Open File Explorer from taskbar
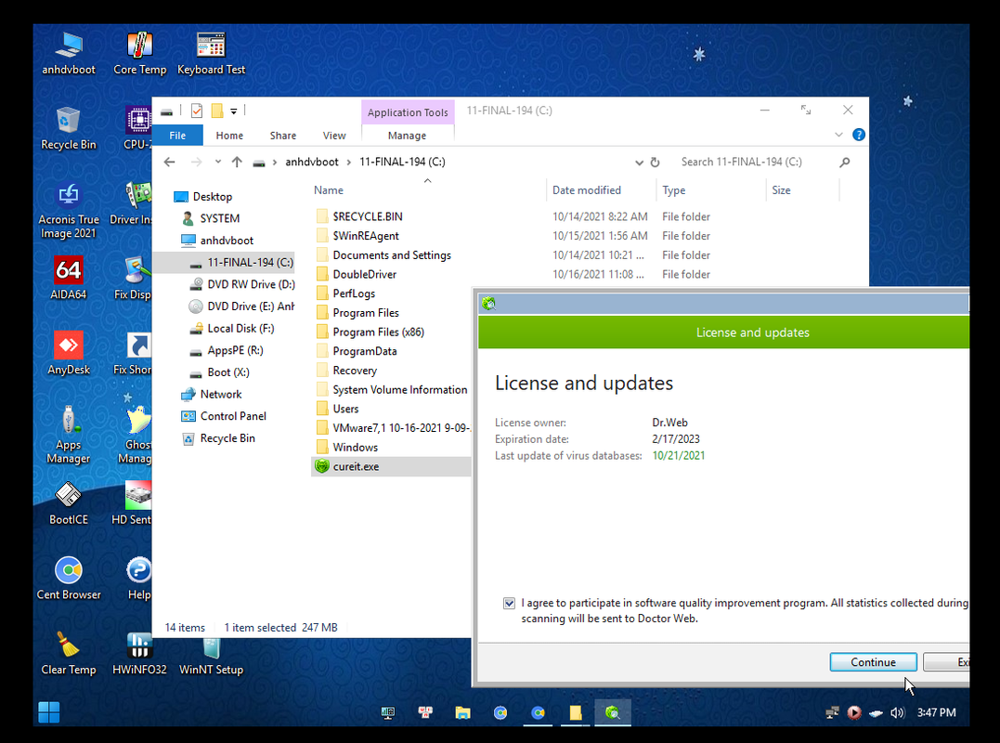 tap(462, 712)
